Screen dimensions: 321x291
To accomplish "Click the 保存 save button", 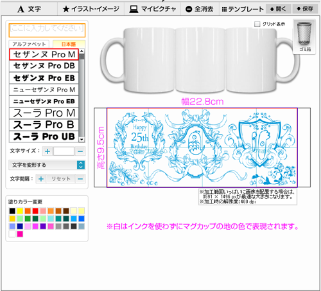I will pyautogui.click(x=305, y=9).
